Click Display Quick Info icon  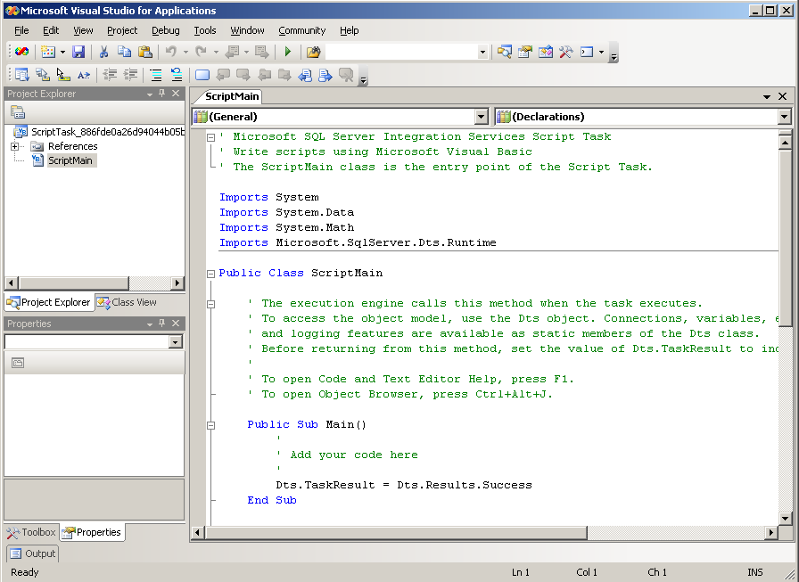62,76
